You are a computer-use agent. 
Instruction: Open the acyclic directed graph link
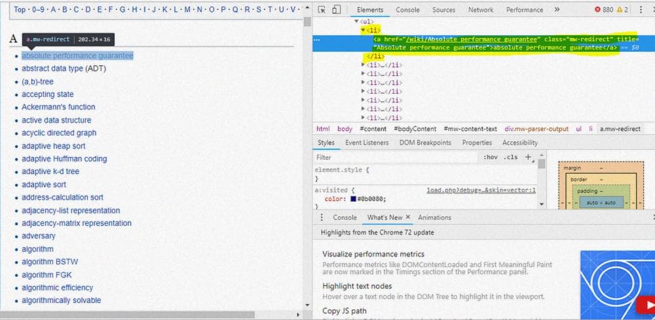pyautogui.click(x=59, y=133)
